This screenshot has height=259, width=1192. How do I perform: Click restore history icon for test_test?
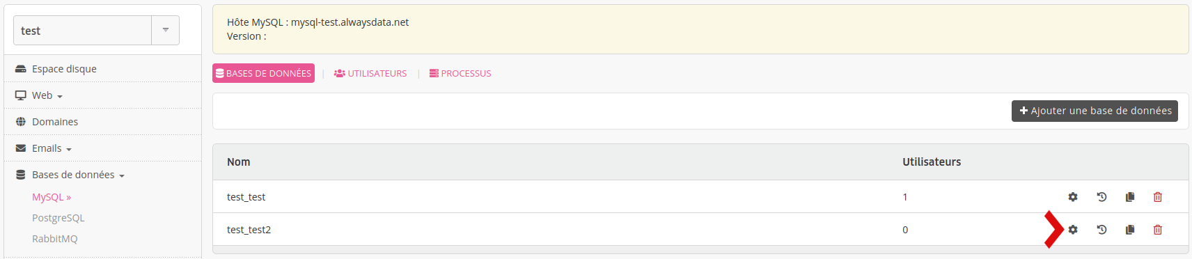(1101, 197)
